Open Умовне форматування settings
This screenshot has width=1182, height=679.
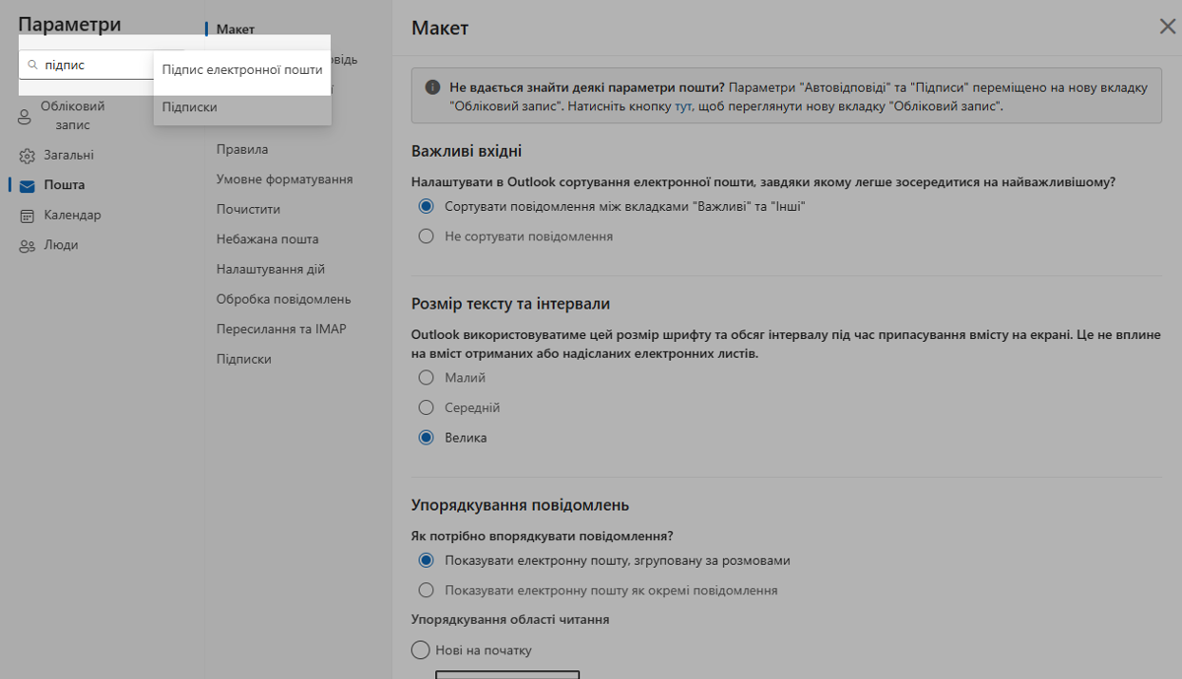pos(285,179)
